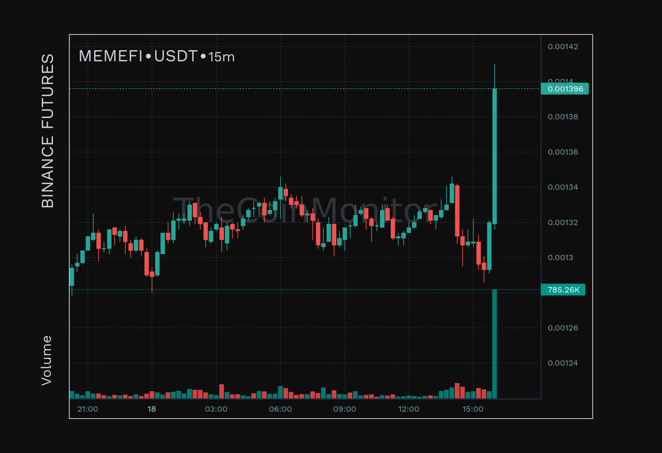Click the 785.26K volume label
This screenshot has width=662, height=453.
click(x=563, y=290)
